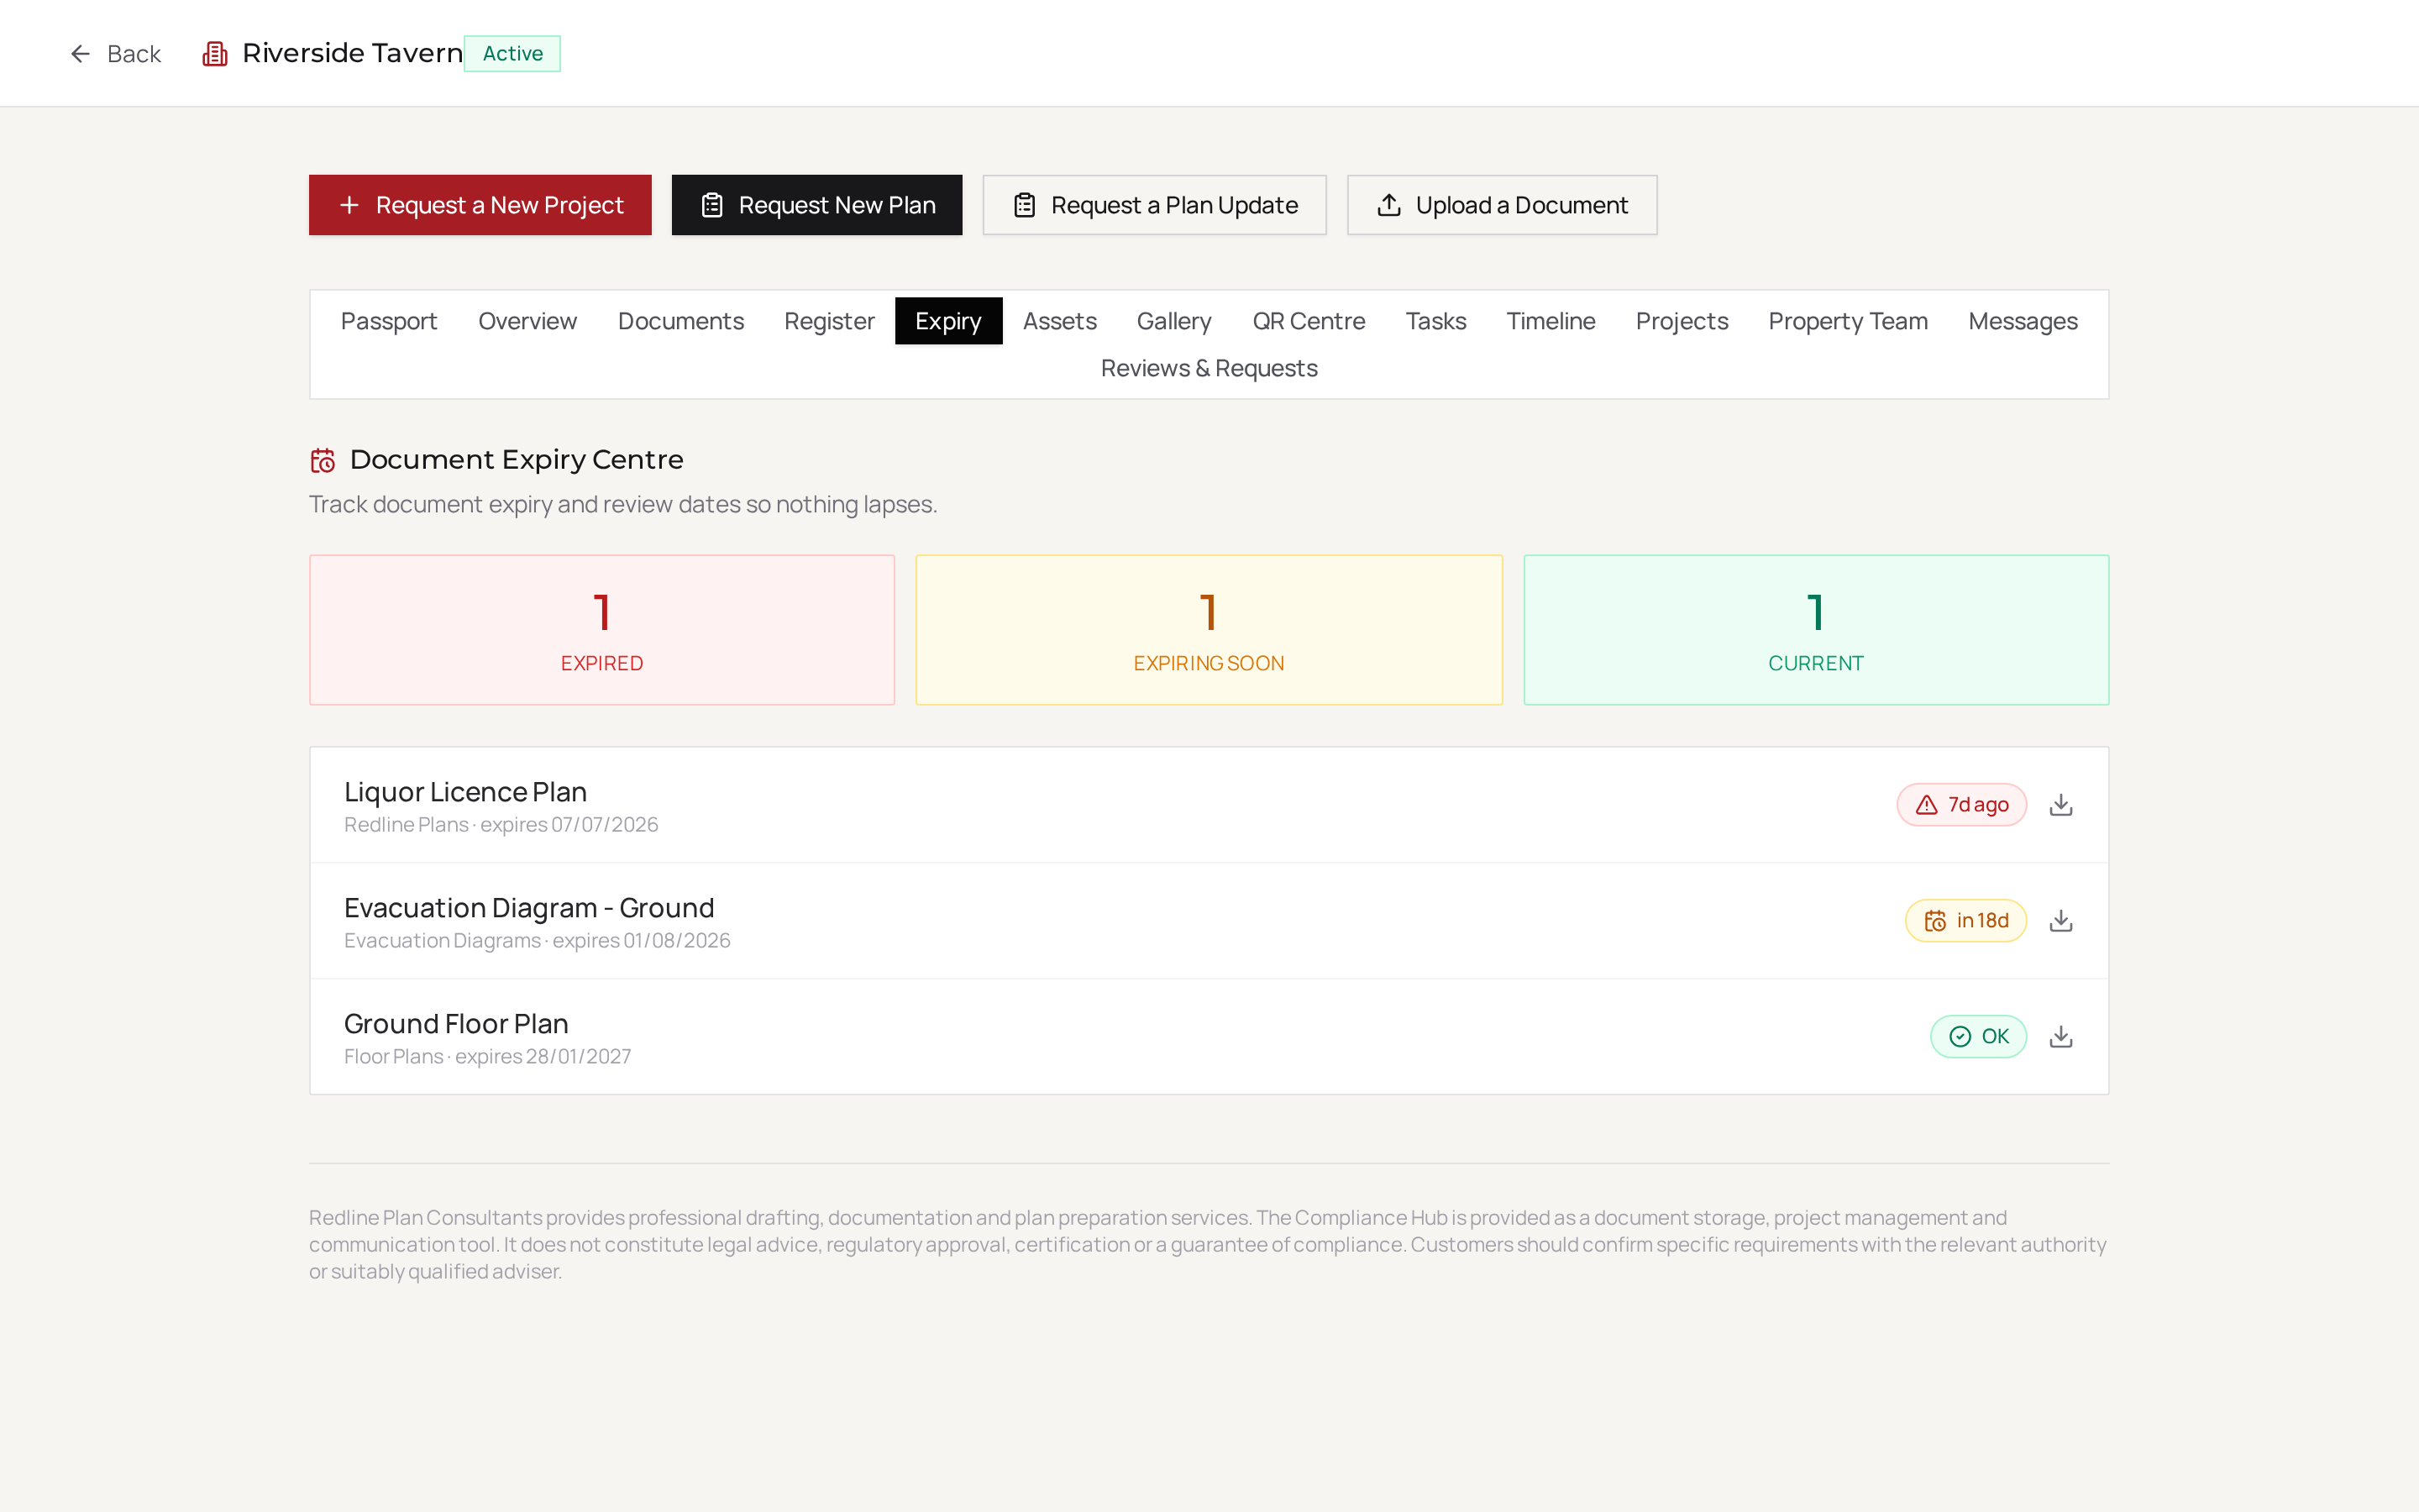Open the Reviews & Requests tab
This screenshot has height=1512, width=2419.
1209,368
